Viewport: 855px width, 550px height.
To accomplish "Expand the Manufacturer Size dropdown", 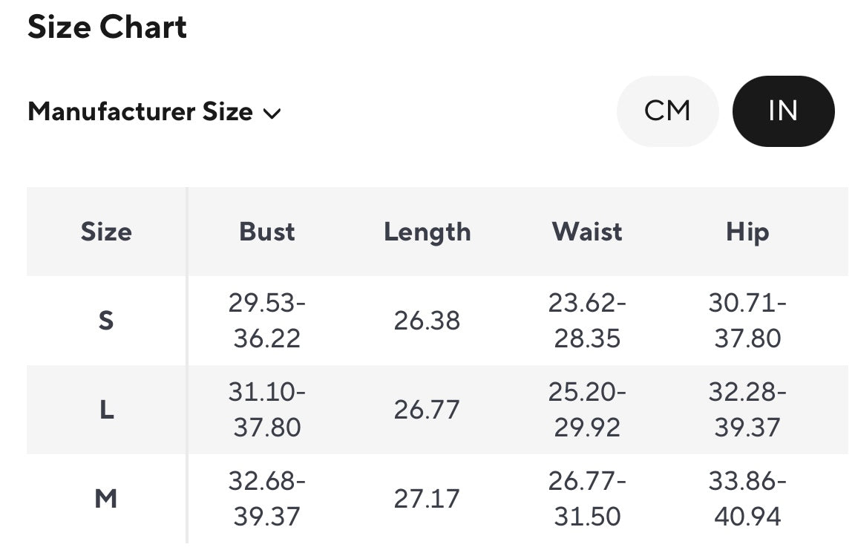I will (154, 112).
